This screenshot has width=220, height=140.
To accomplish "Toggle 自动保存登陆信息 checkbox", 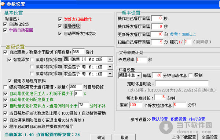I will pos(5,120).
